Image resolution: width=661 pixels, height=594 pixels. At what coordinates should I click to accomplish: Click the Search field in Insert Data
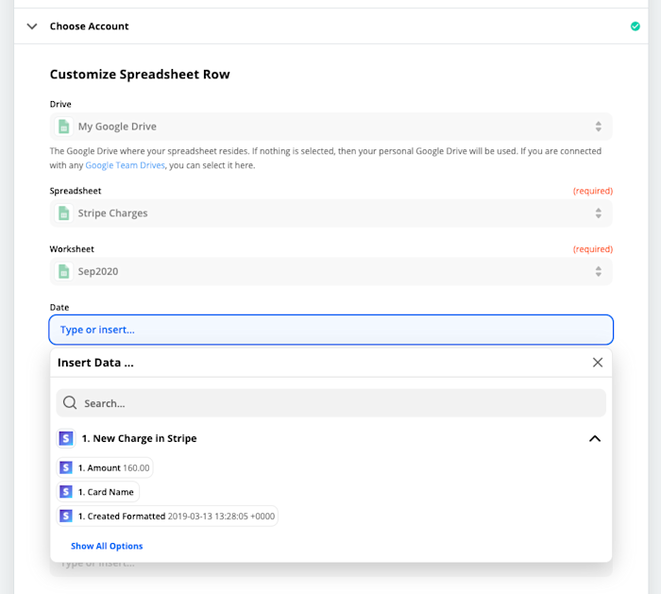pyautogui.click(x=340, y=403)
